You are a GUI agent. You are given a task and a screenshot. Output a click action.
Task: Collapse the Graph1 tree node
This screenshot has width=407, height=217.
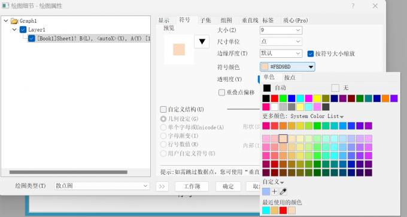(6, 21)
